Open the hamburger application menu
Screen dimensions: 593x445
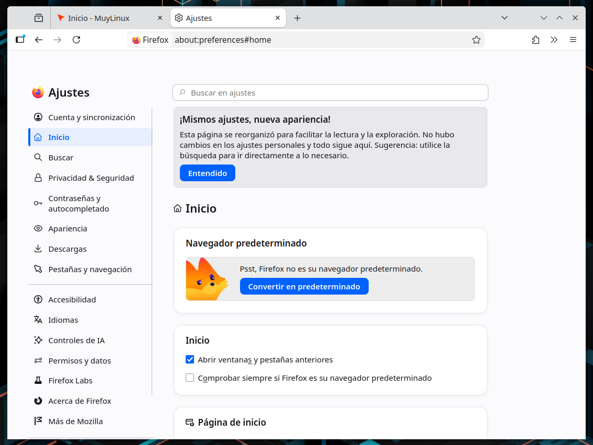[x=573, y=40]
